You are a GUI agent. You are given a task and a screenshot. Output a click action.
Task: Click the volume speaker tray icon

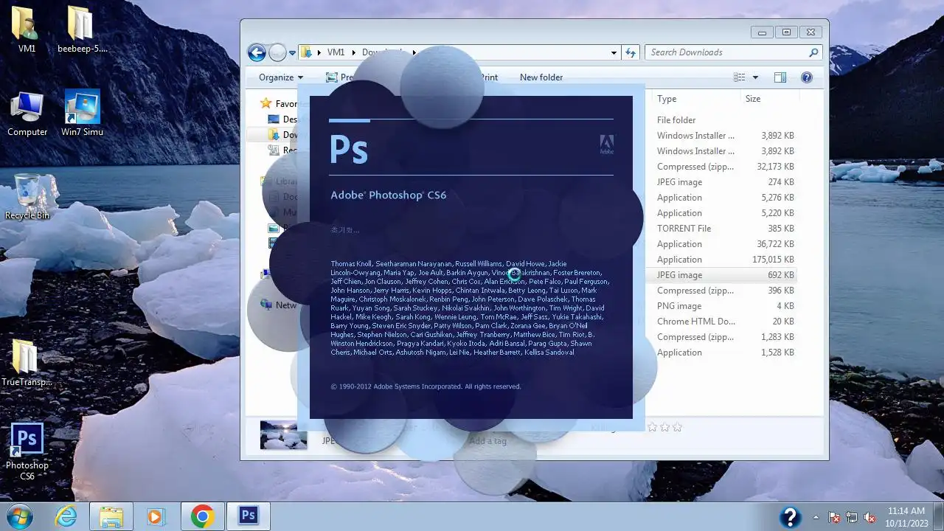(x=870, y=517)
